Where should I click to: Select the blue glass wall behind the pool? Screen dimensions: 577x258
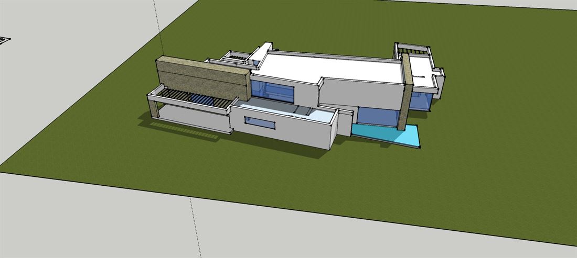(378, 117)
